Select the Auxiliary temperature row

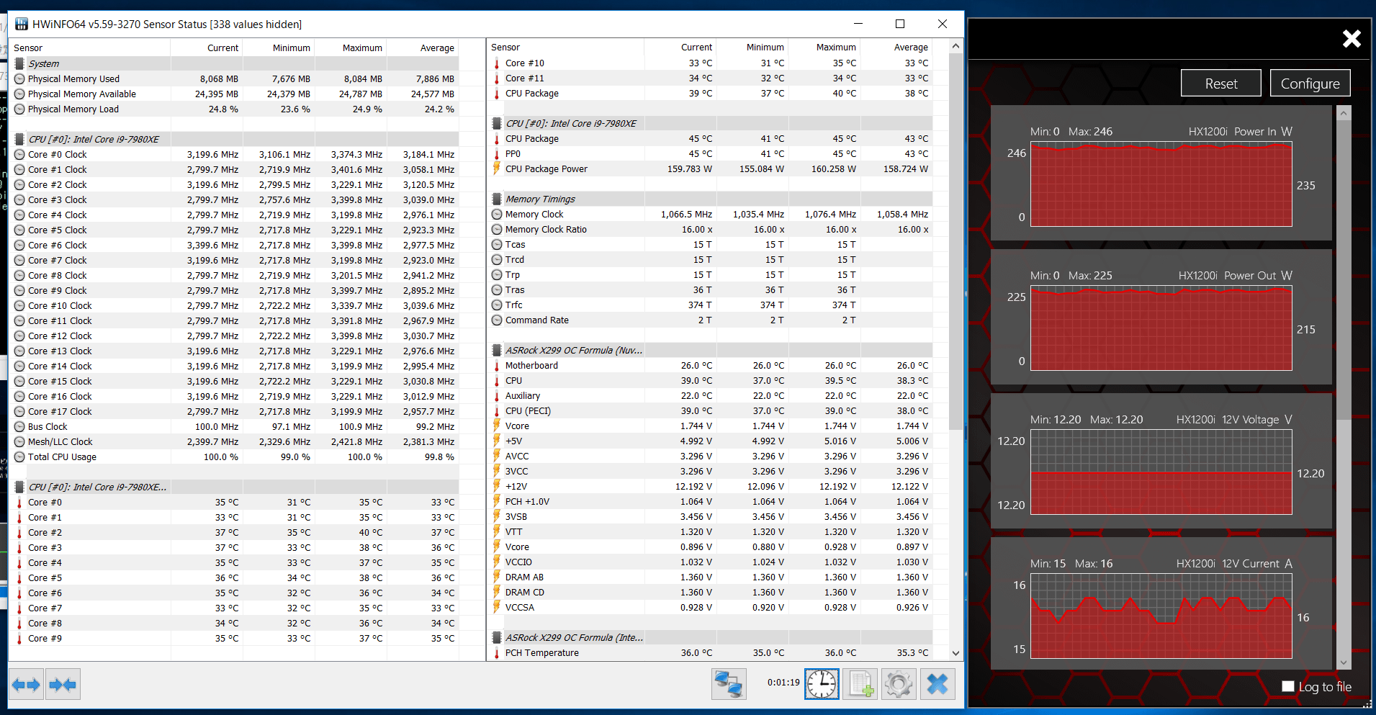pos(711,395)
